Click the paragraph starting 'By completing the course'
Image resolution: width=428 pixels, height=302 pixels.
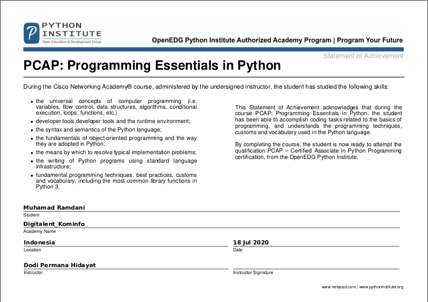tap(318, 150)
